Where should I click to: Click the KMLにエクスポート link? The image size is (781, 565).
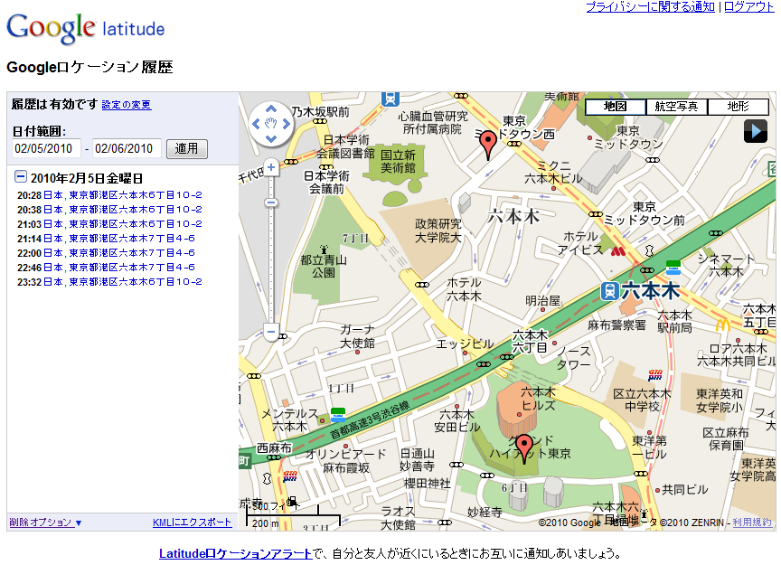click(193, 523)
